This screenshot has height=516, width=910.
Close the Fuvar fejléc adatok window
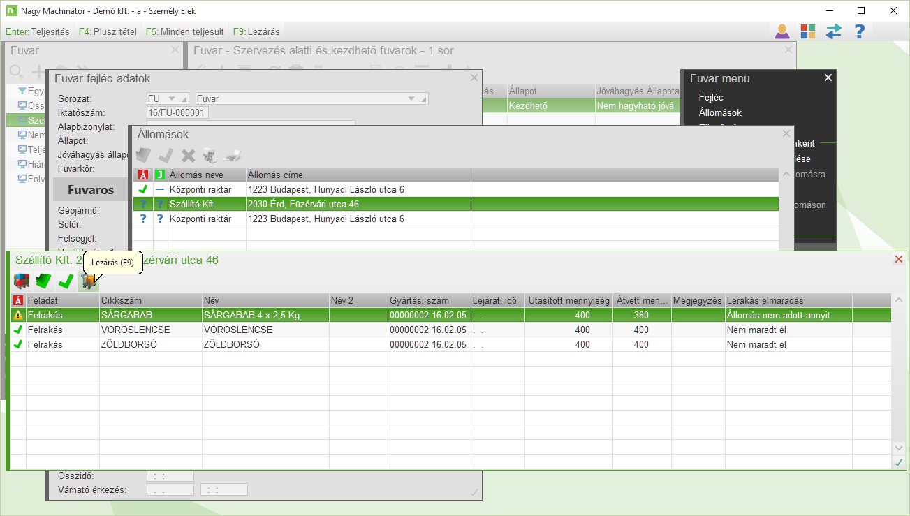[474, 78]
